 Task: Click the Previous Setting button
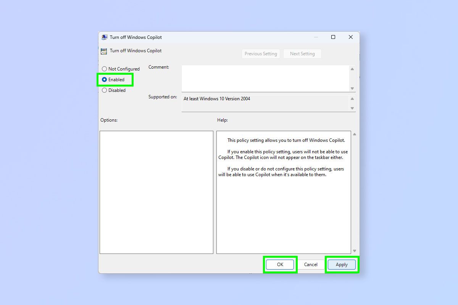point(261,53)
